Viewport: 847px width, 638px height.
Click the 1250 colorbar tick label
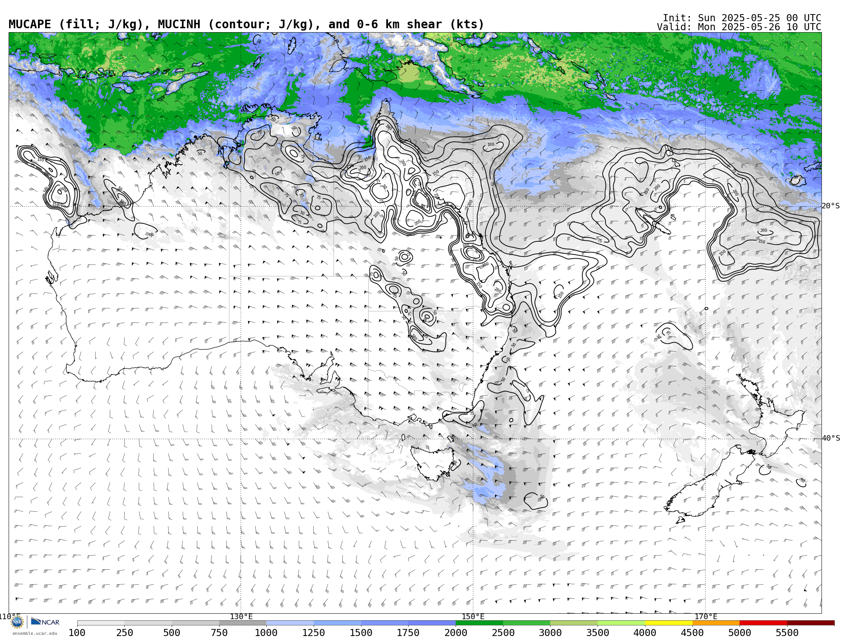click(x=314, y=633)
